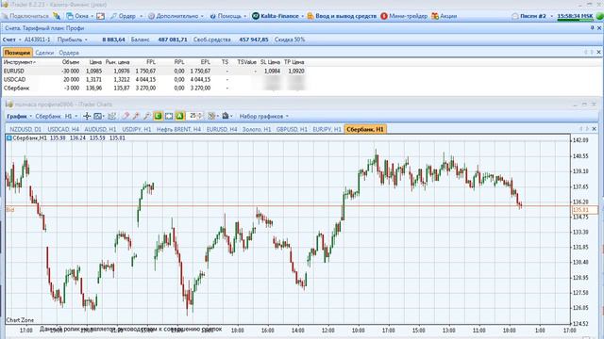This screenshot has height=339, width=604.
Task: Click EURUSD TP price 1,0920
Action: point(296,72)
